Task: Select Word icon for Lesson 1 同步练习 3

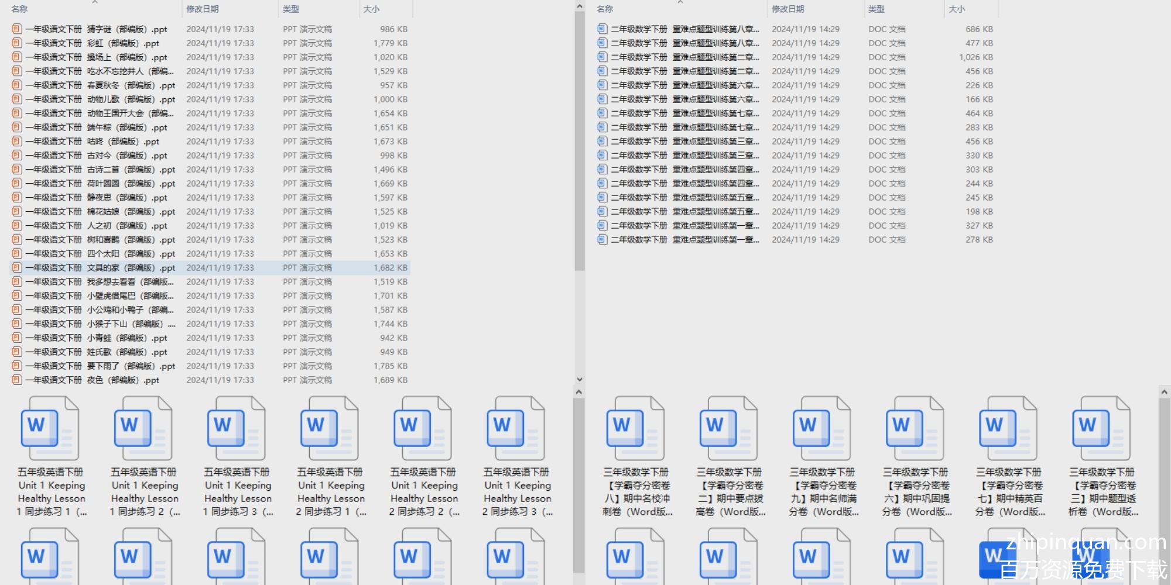Action: click(237, 428)
